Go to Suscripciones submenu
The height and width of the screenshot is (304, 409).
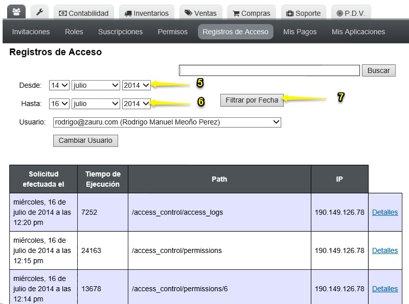(x=120, y=32)
